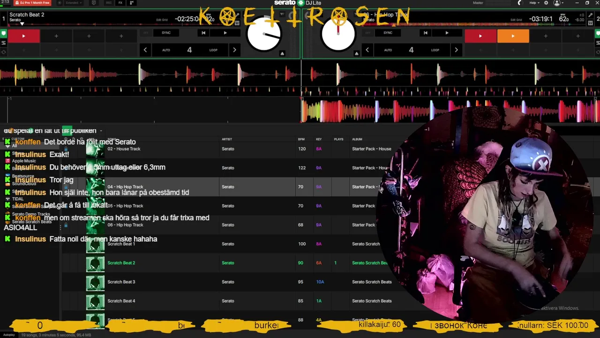Activate auto loop 4 on left deck

click(x=189, y=50)
